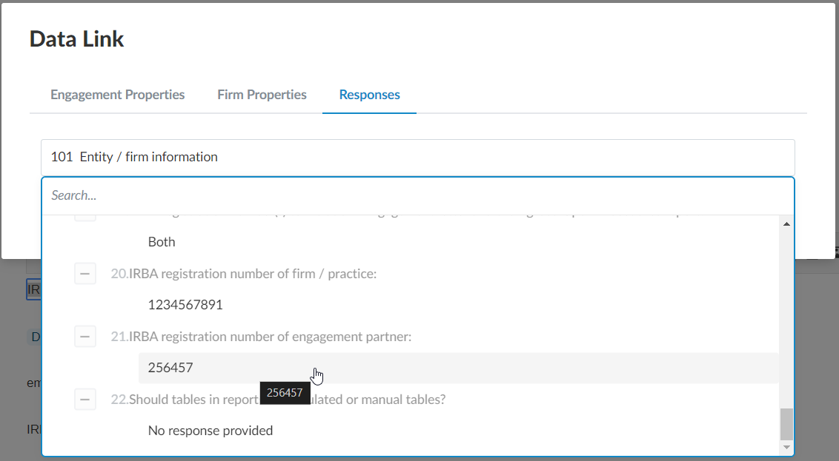Switch to the Engagement Properties tab
The width and height of the screenshot is (839, 461).
point(117,95)
